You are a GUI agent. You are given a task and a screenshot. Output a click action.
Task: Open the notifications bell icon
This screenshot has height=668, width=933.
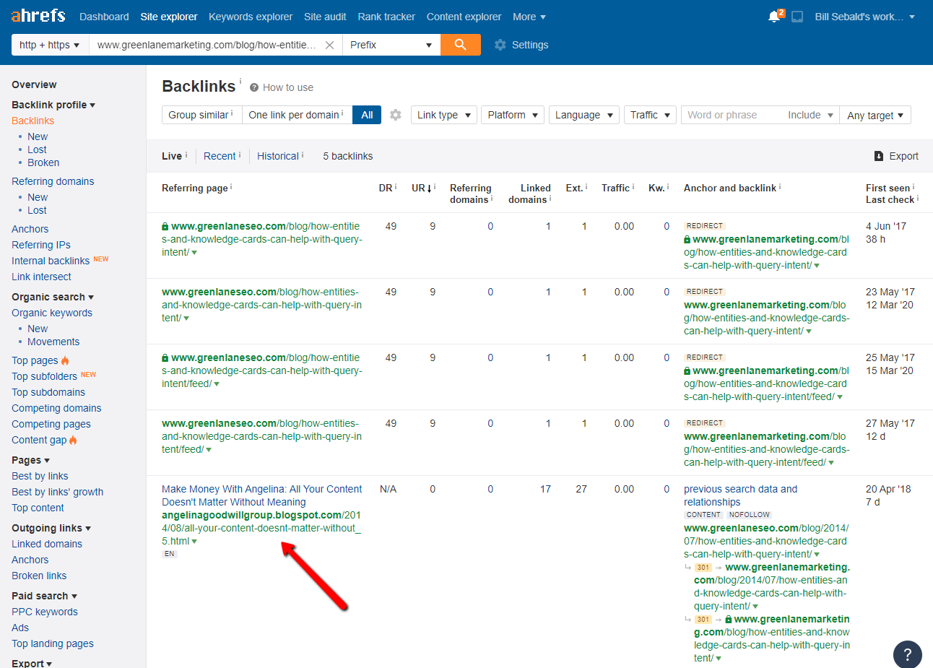(774, 17)
